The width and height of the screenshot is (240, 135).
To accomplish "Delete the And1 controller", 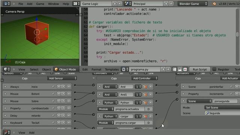I will tap(151, 94).
